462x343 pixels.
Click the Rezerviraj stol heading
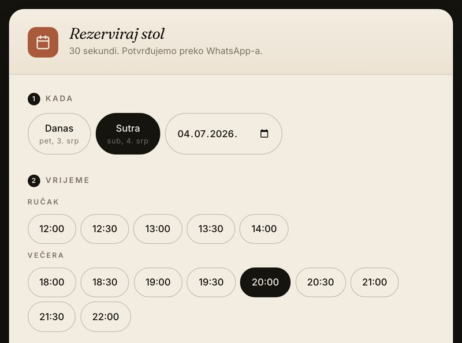(x=117, y=34)
